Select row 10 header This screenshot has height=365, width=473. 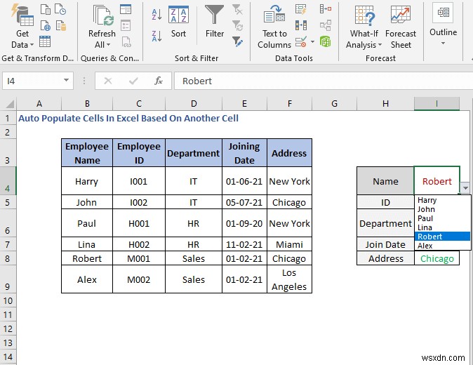pyautogui.click(x=8, y=300)
